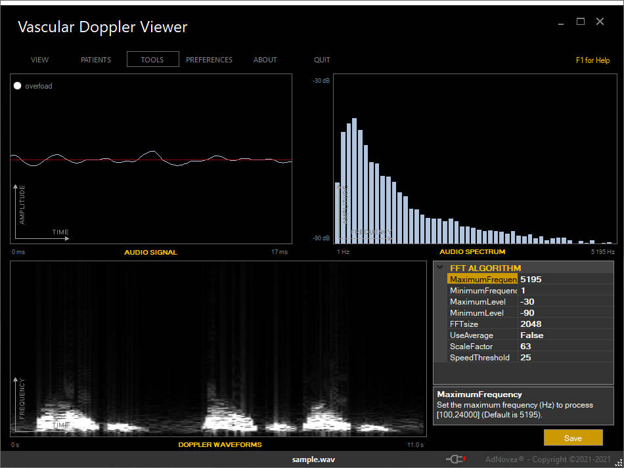Click the Doppler spectrogram display
Screen dimensions: 624x468
(x=219, y=349)
